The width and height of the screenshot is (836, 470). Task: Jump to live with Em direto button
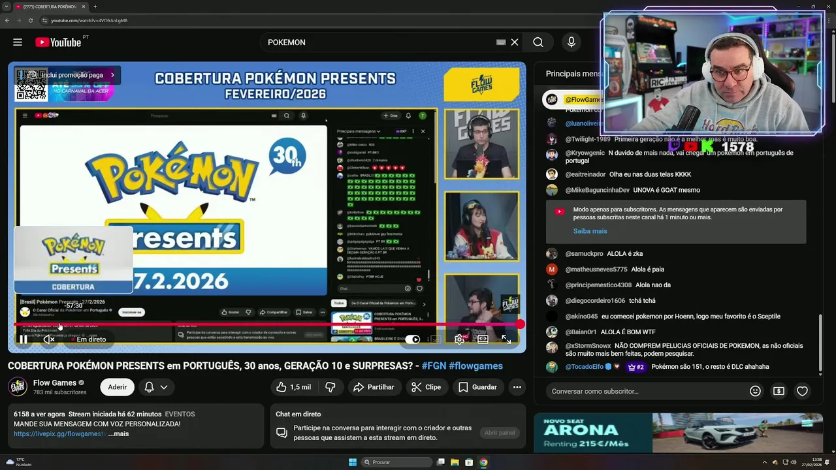(x=88, y=339)
